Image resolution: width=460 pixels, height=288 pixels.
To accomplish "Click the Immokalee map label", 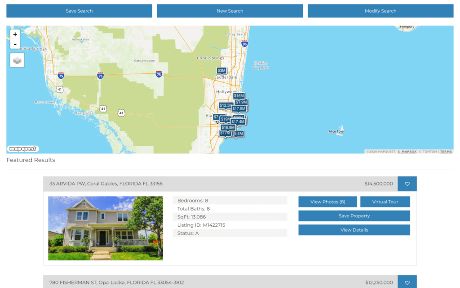I will [80, 39].
